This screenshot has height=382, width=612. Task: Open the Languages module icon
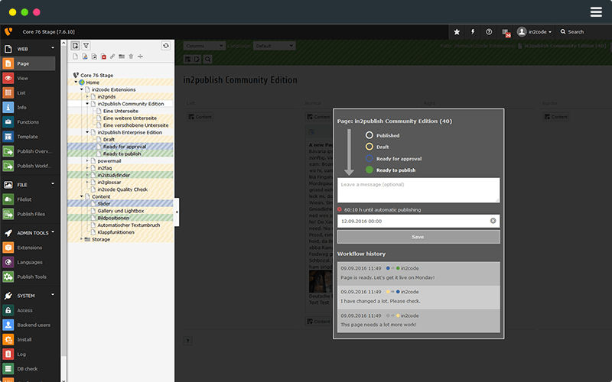8,262
